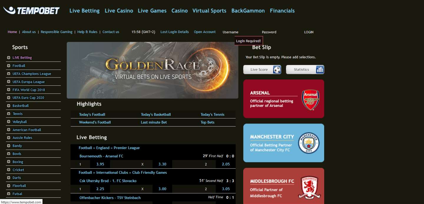The image size is (424, 204).
Task: Open the Live Score button
Action: point(262,70)
